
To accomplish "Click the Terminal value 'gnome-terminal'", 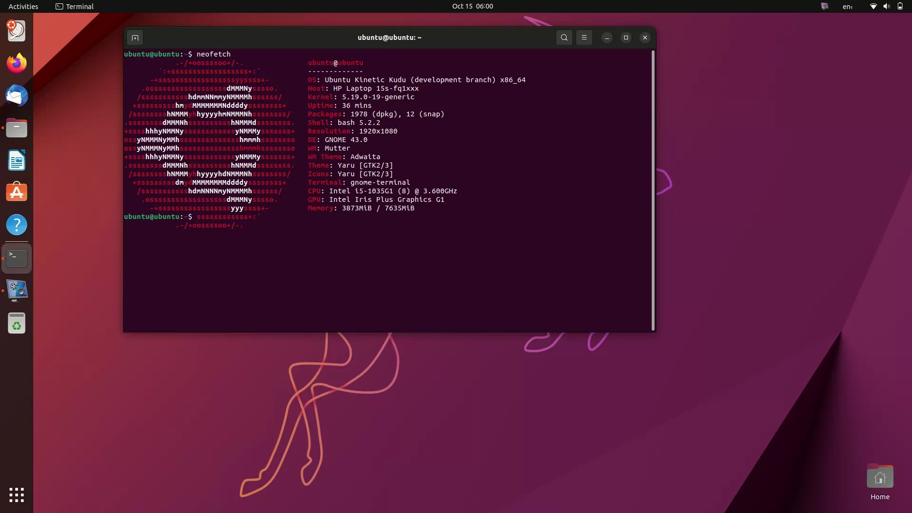I will click(380, 182).
